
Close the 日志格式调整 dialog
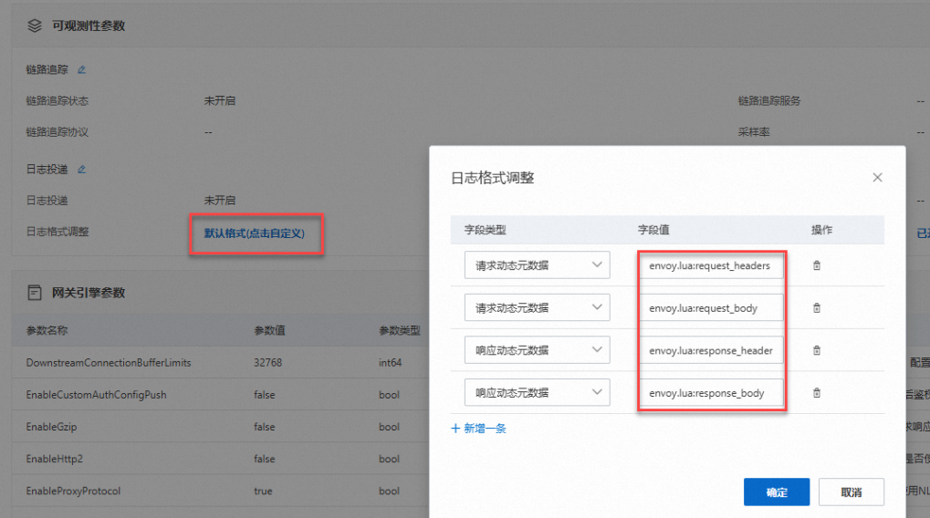[x=877, y=177]
